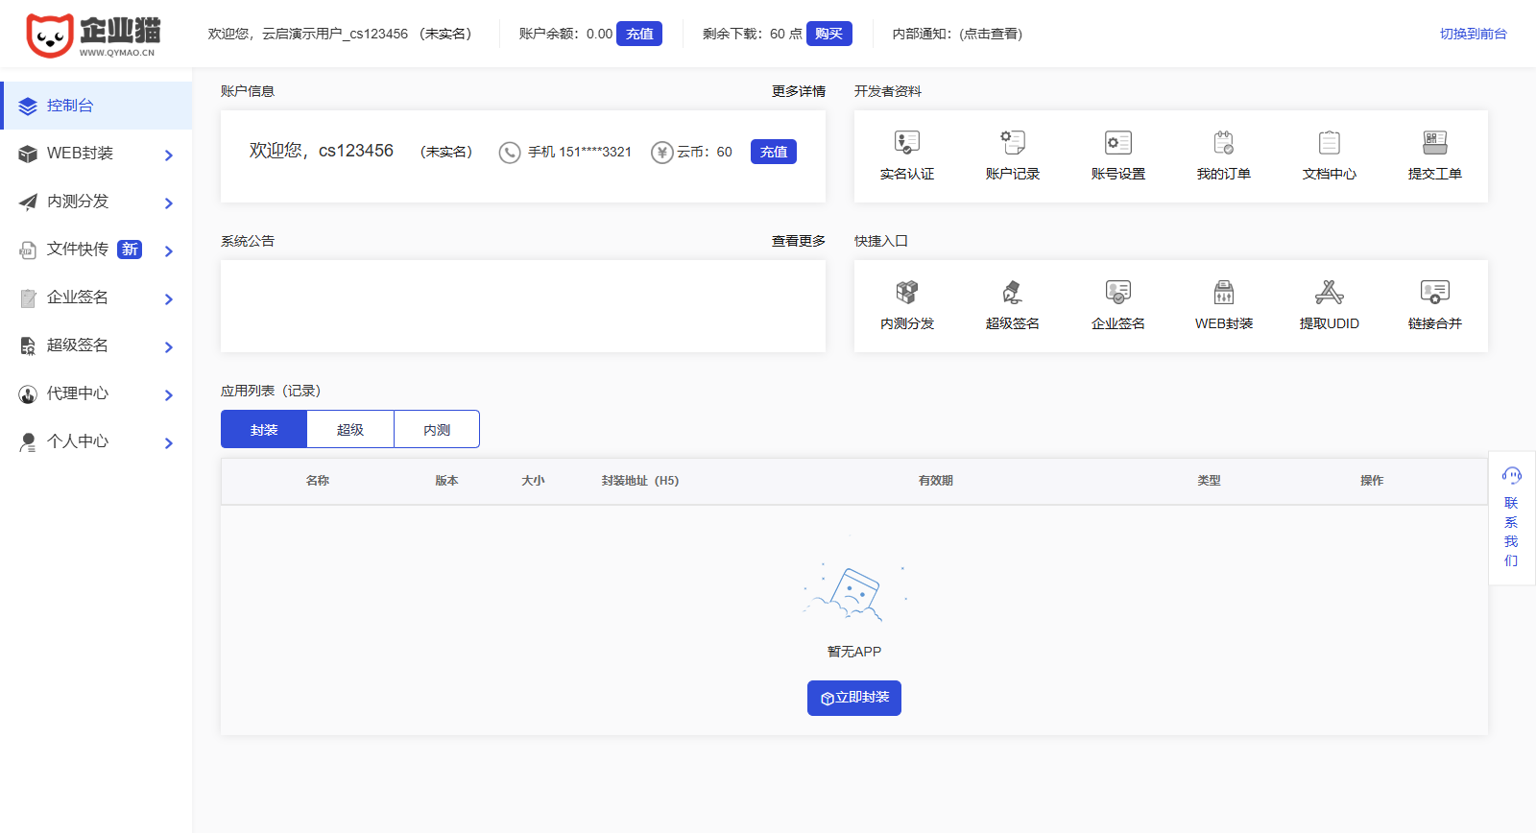Click the 账户记录 icon
The width and height of the screenshot is (1536, 833).
pyautogui.click(x=1012, y=144)
